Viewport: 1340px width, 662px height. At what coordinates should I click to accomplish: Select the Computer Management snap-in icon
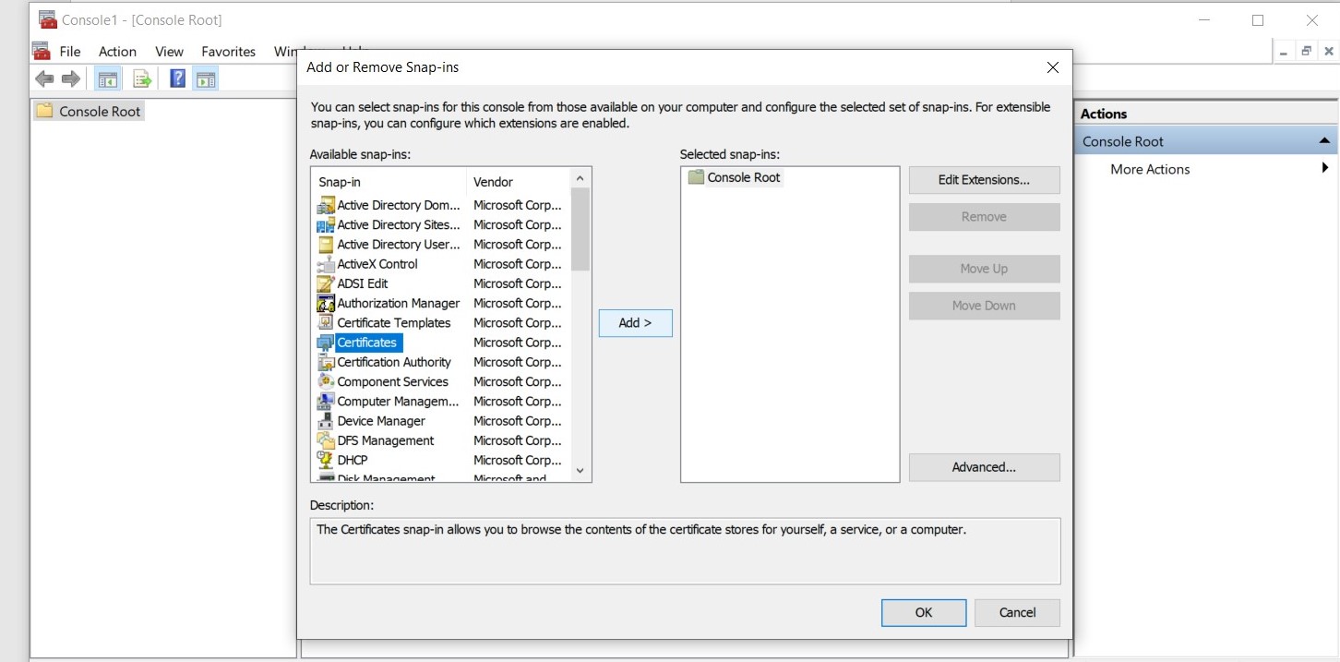[x=325, y=402]
